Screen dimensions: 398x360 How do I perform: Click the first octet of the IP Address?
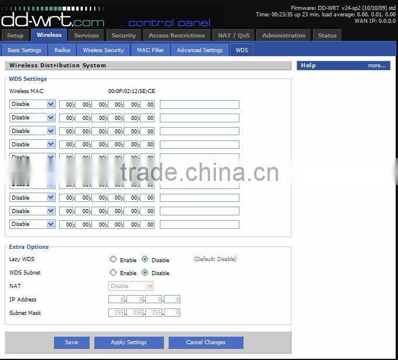(116, 299)
